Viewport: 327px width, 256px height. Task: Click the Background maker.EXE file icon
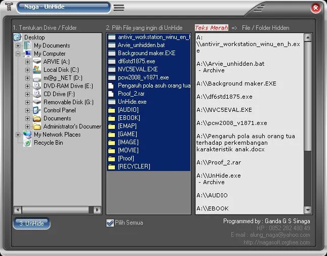tap(112, 53)
